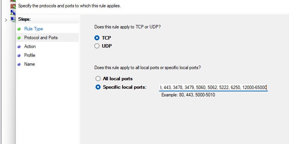Jump to the Action step

click(30, 46)
